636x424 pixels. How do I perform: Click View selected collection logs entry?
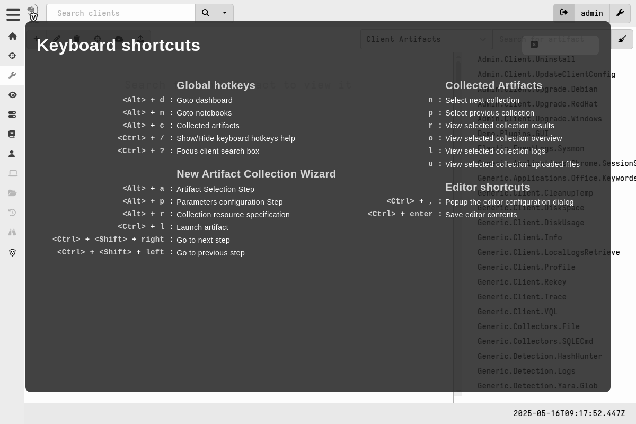495,151
